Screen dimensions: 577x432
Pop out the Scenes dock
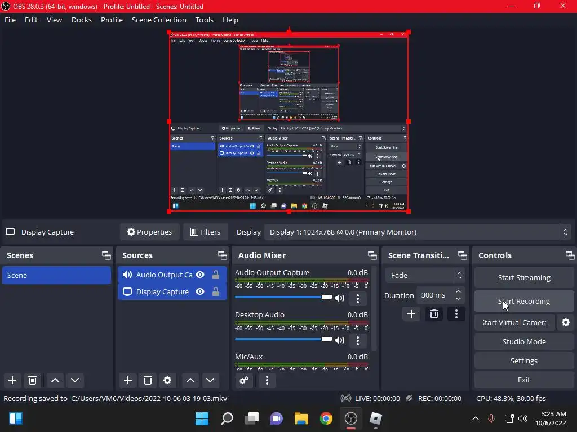click(x=106, y=255)
